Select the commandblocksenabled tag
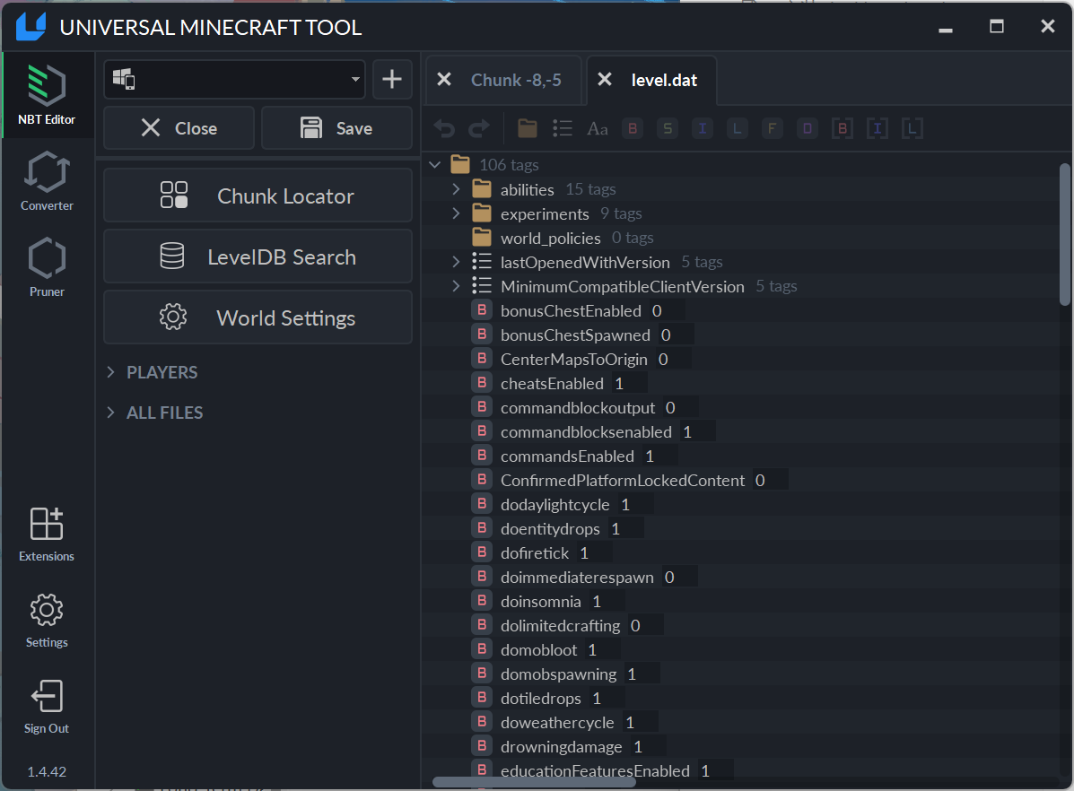Screen dimensions: 1074x791 [x=586, y=432]
